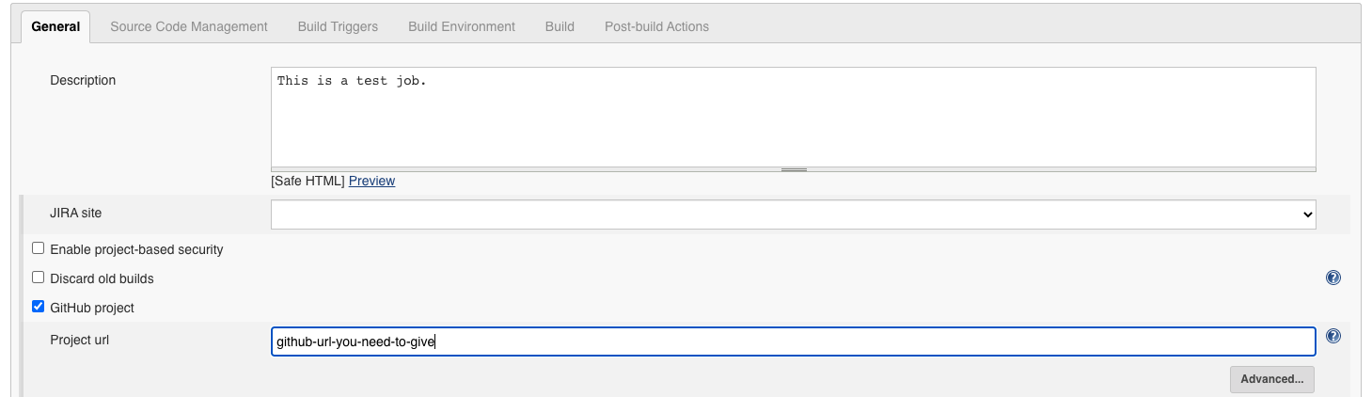Click the Project url label text
The height and width of the screenshot is (397, 1372).
[79, 340]
